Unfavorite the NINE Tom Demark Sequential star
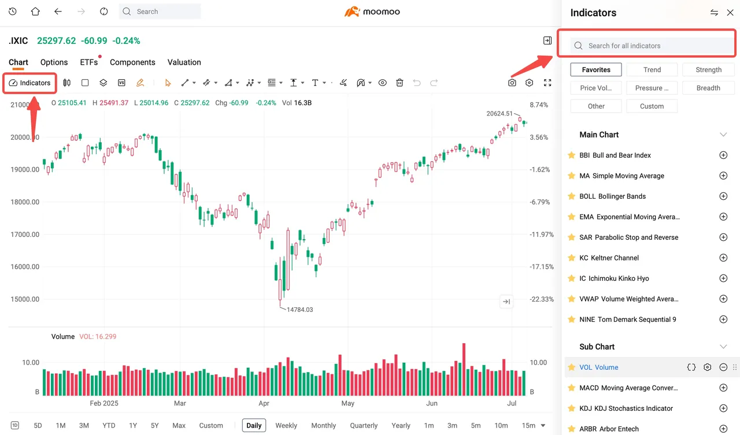The width and height of the screenshot is (740, 435). 571,319
